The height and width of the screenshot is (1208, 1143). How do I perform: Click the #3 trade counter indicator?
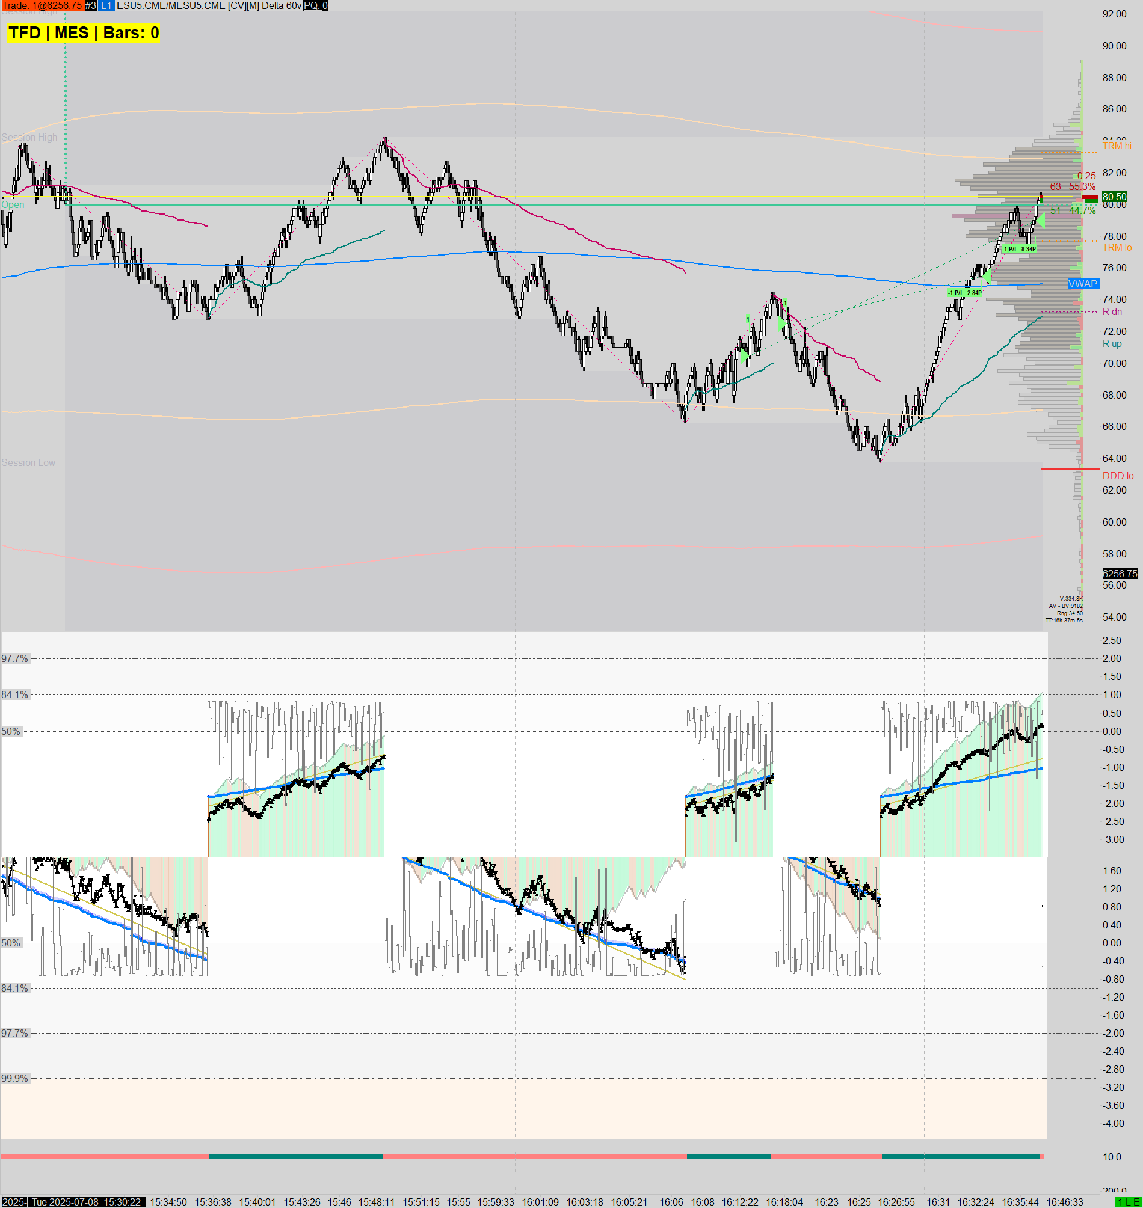pos(91,5)
